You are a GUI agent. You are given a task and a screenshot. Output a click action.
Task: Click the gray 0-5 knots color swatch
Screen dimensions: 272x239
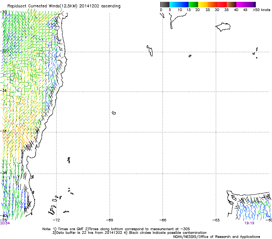coord(165,4)
